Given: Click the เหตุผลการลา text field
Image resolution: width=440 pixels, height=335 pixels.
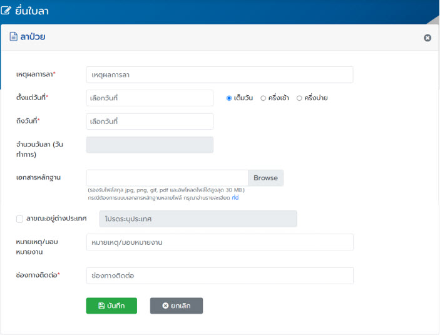Looking at the screenshot, I should tap(219, 75).
